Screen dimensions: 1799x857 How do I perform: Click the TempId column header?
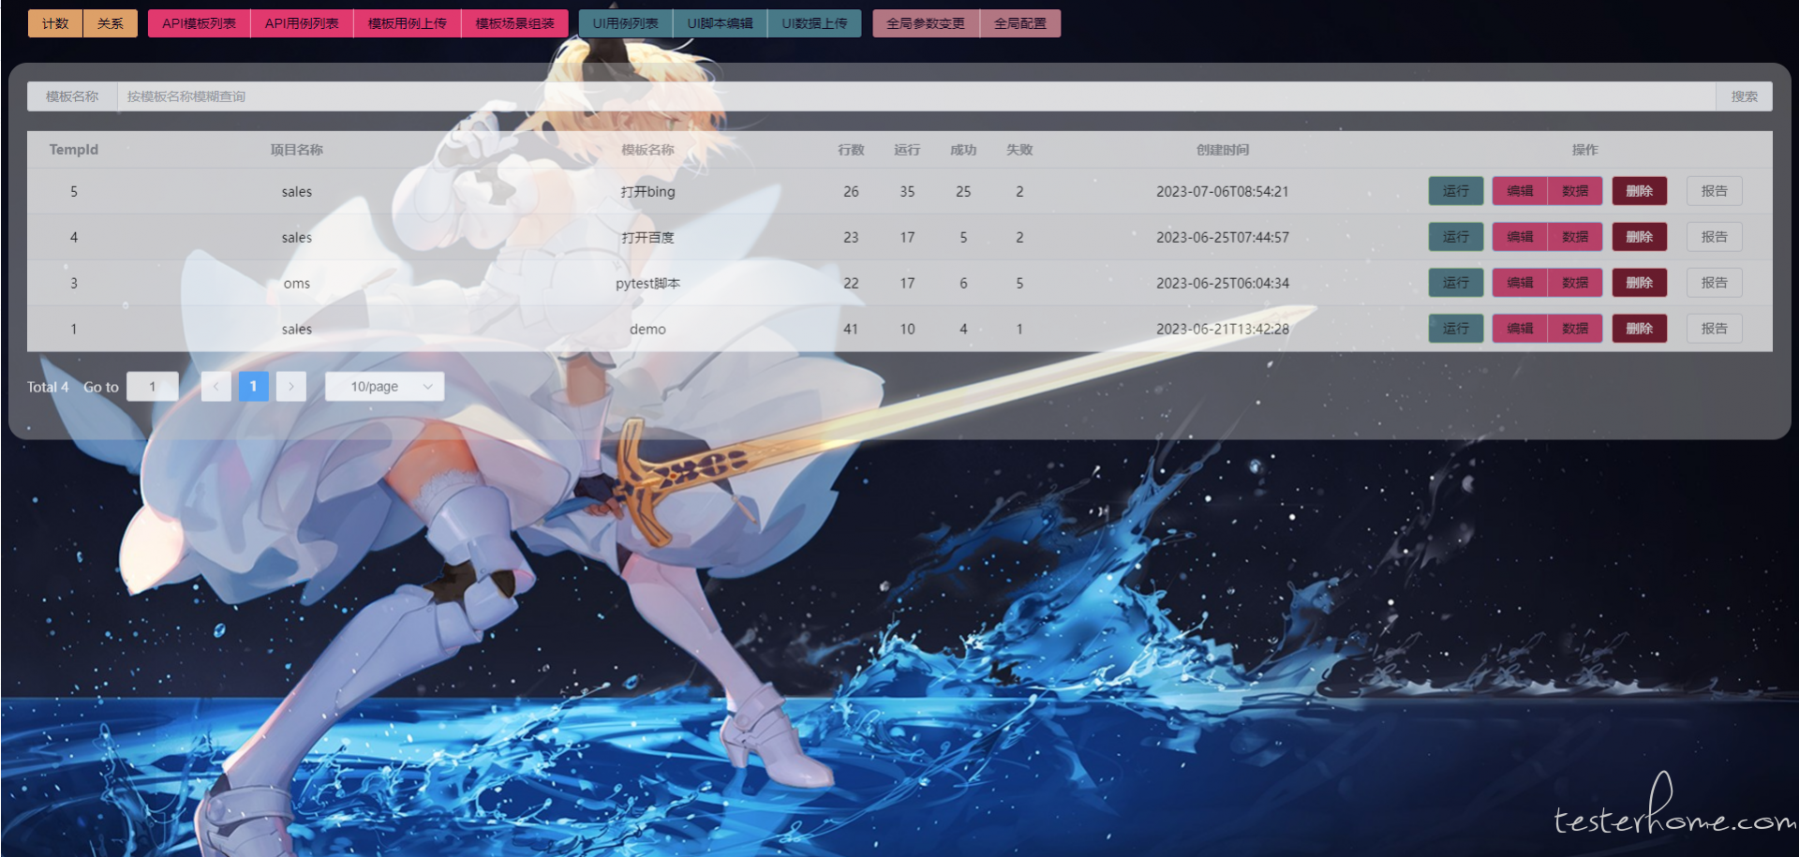[74, 150]
